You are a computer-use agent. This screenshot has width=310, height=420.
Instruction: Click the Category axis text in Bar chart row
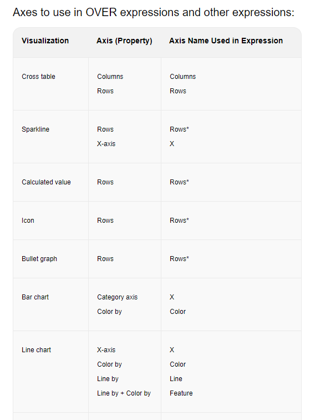coord(118,297)
